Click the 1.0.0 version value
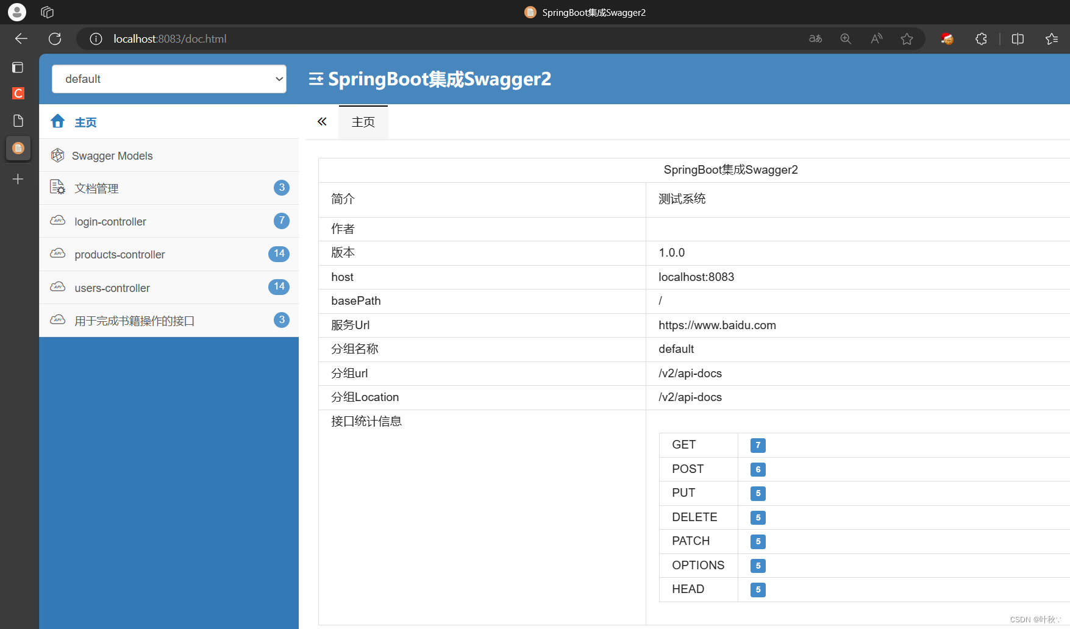This screenshot has height=629, width=1070. (x=672, y=252)
